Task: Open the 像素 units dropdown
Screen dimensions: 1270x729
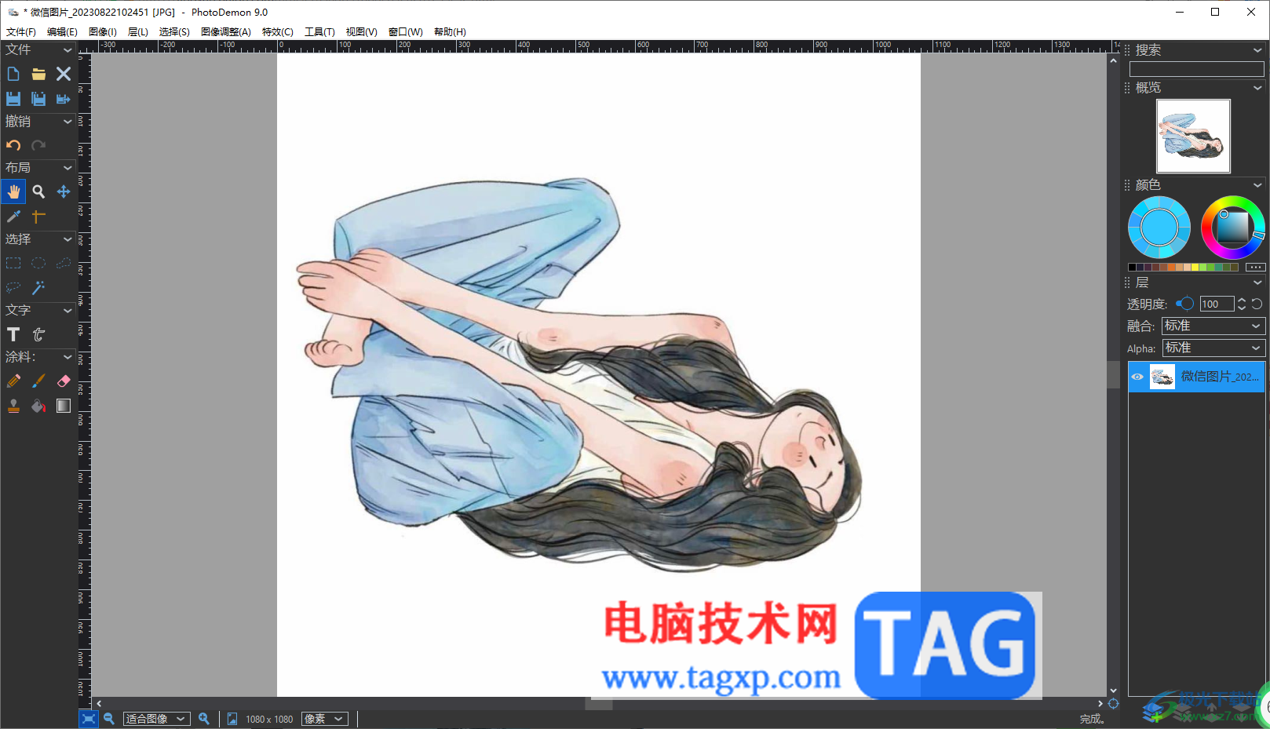Action: point(325,719)
